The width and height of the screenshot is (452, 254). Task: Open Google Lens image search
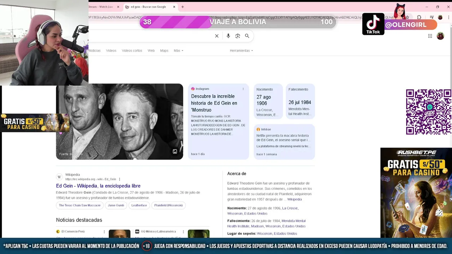238,36
